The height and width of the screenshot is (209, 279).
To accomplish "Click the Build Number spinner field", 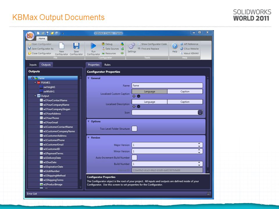I will [167, 164].
